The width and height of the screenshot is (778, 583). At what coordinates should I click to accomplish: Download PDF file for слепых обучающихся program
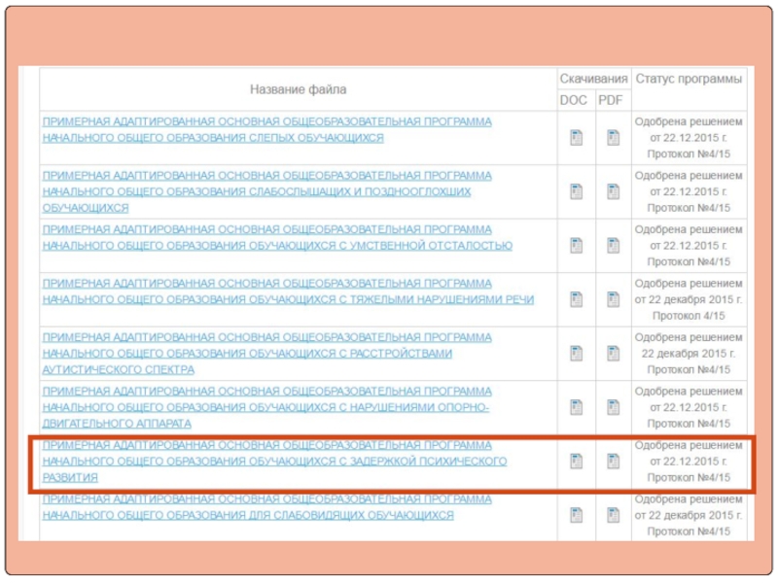pos(613,138)
